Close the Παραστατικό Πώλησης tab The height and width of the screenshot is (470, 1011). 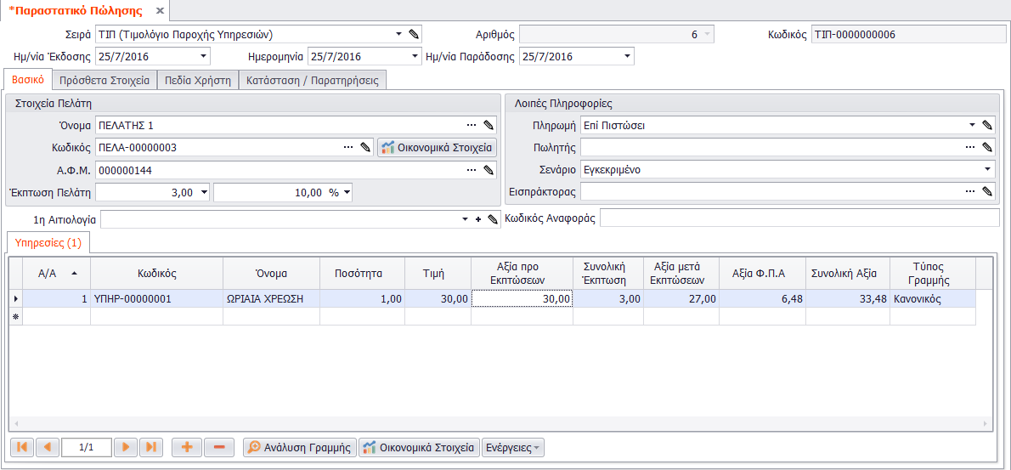[161, 12]
